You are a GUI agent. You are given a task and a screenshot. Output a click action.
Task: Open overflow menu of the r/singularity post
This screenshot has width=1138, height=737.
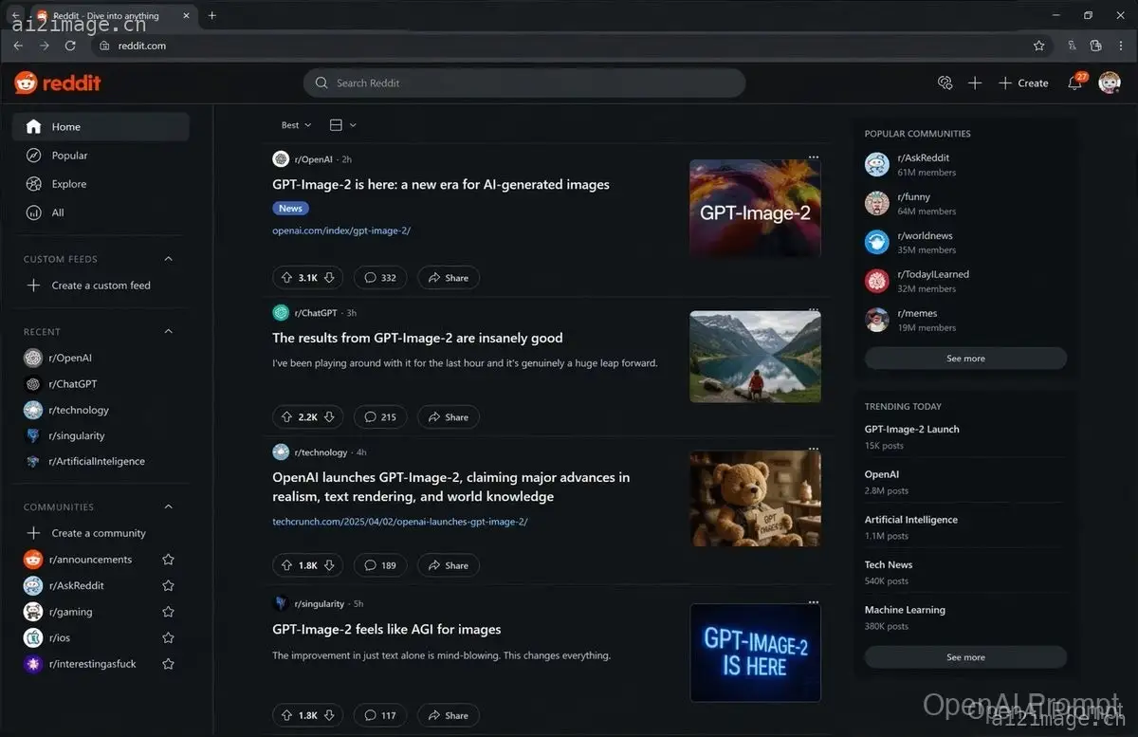click(813, 601)
